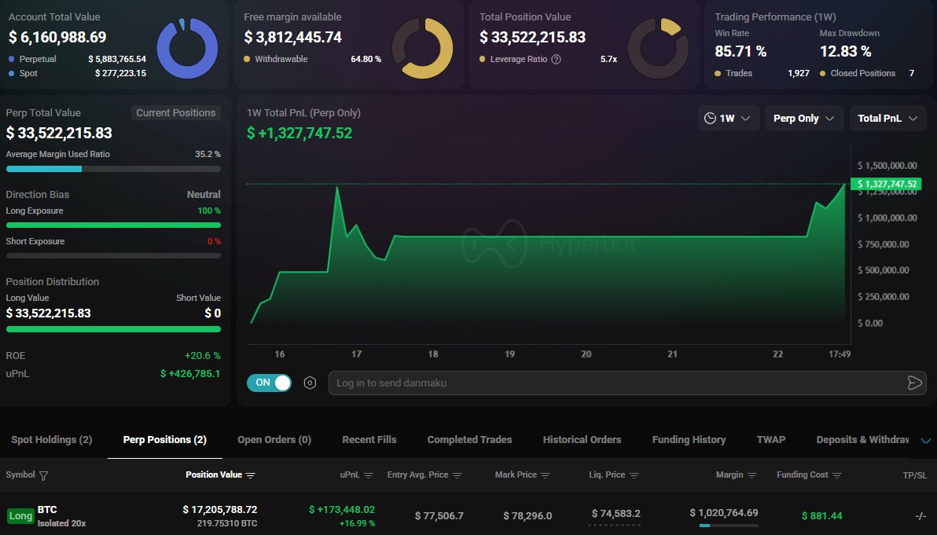Click the Max Drawdown 12.83 % value
Image resolution: width=937 pixels, height=535 pixels.
[x=845, y=51]
